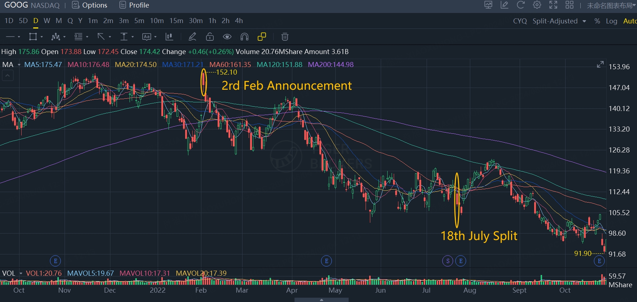Image resolution: width=637 pixels, height=302 pixels.
Task: Select the Q quarterly timeframe
Action: click(70, 21)
